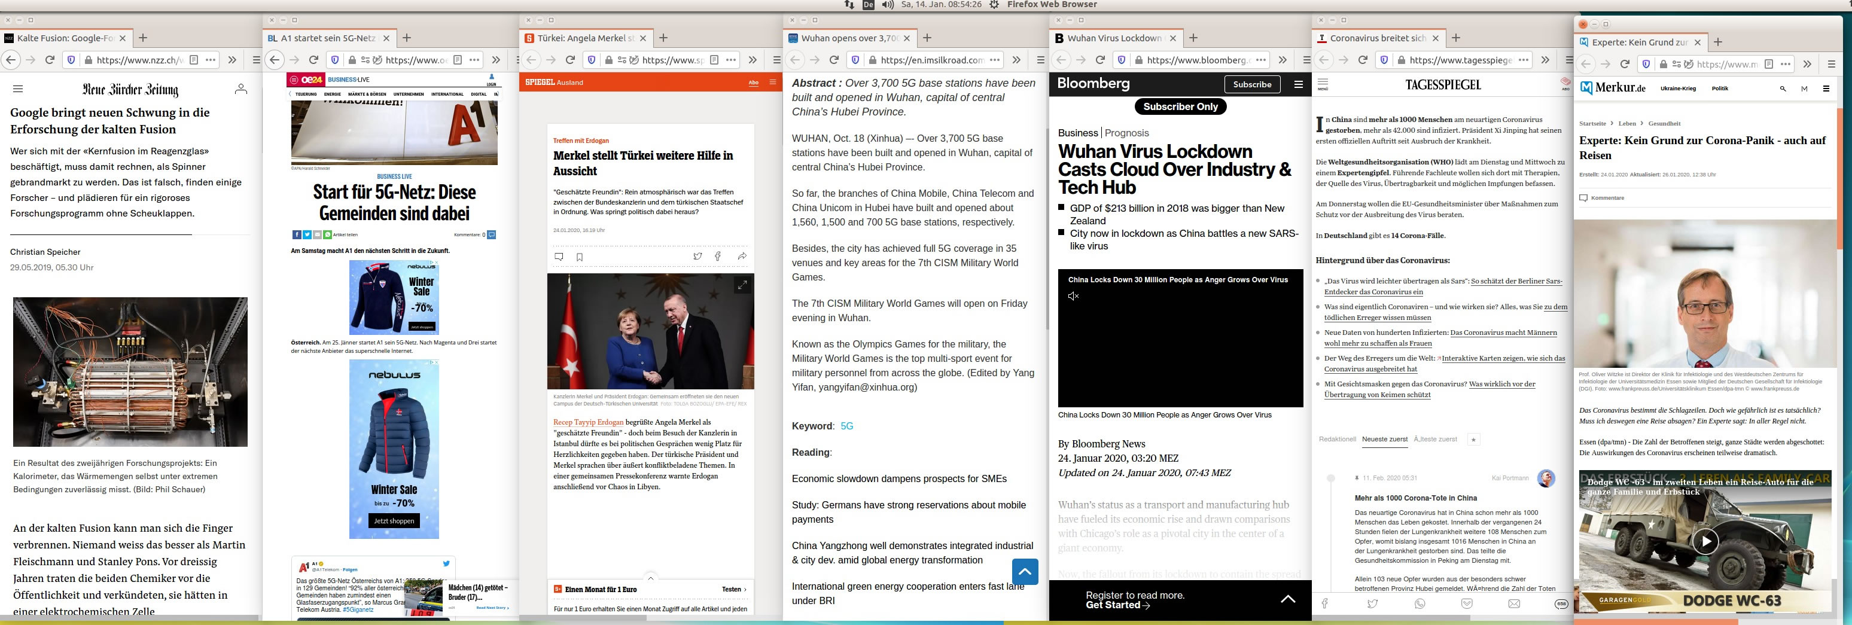Unmute the Bloomberg video
The height and width of the screenshot is (625, 1852).
[x=1073, y=296]
